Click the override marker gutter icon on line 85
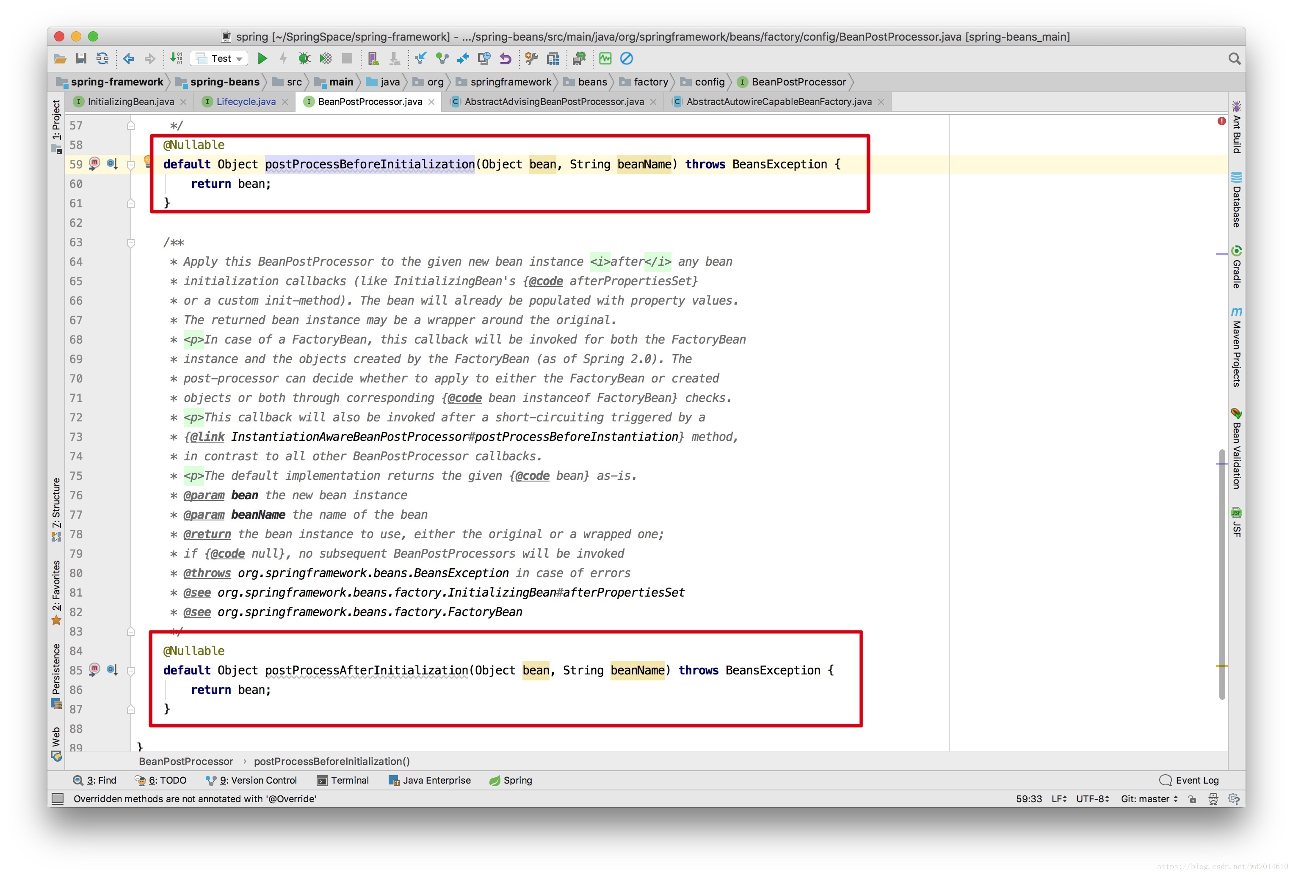The image size is (1293, 875). point(112,669)
